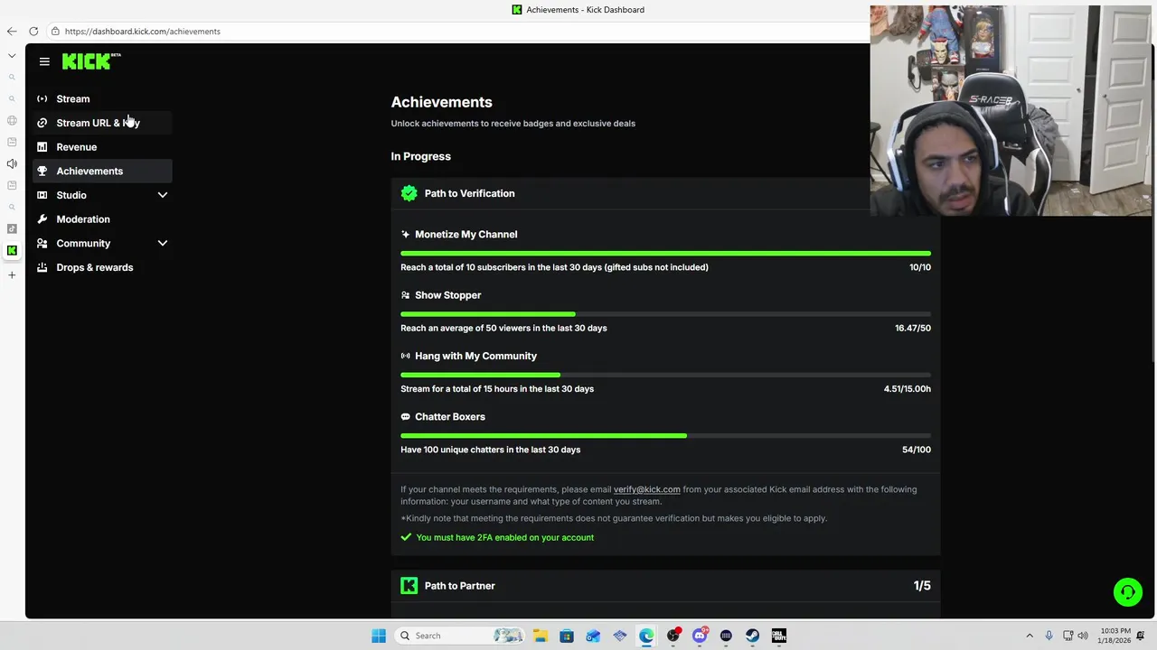Go to the Revenue page
The width and height of the screenshot is (1157, 650).
[102, 147]
